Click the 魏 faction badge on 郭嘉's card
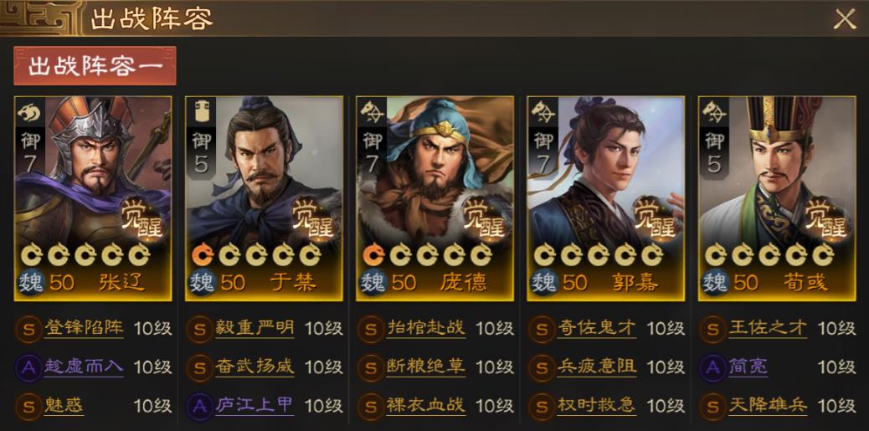The height and width of the screenshot is (431, 869). (x=543, y=283)
